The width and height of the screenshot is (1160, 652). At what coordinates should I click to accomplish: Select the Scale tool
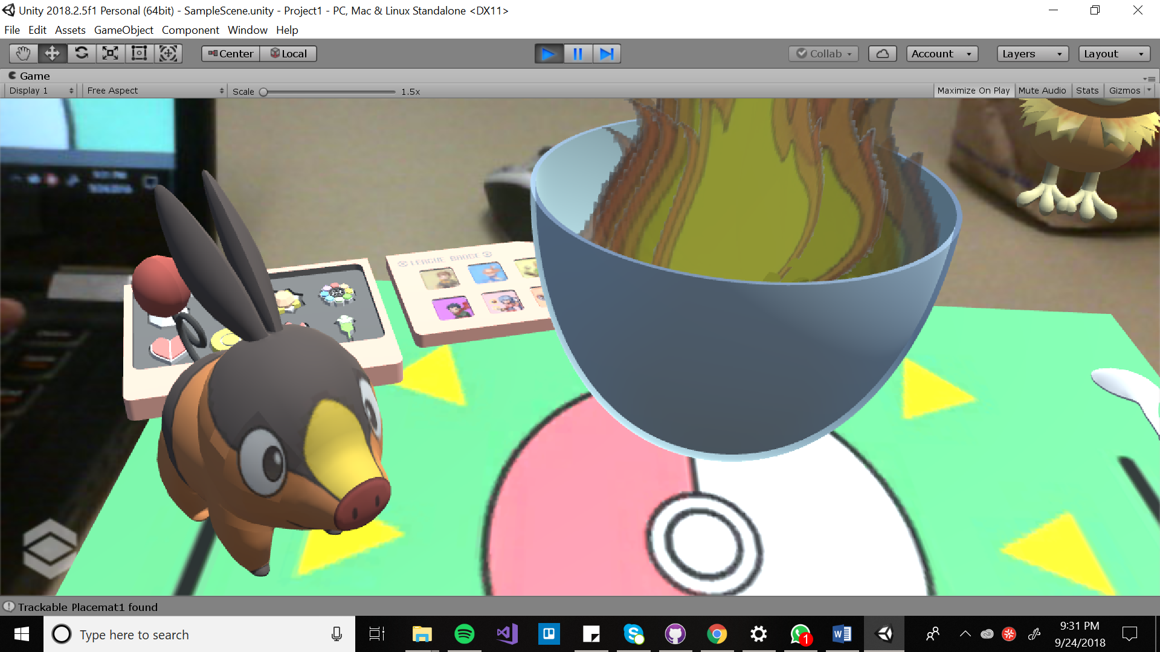coord(110,54)
